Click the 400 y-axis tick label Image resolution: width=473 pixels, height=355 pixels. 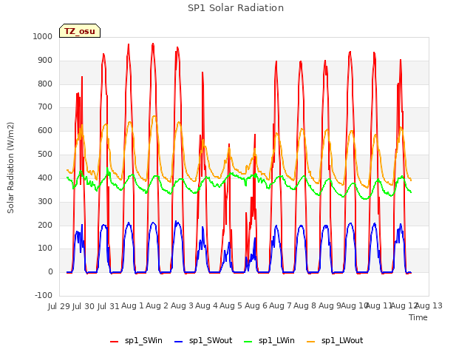click(45, 177)
